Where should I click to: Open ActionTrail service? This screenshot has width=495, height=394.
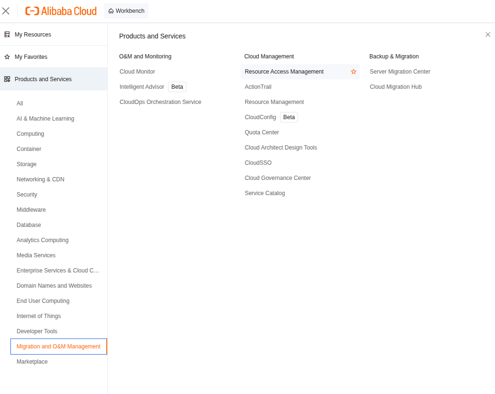coord(258,87)
